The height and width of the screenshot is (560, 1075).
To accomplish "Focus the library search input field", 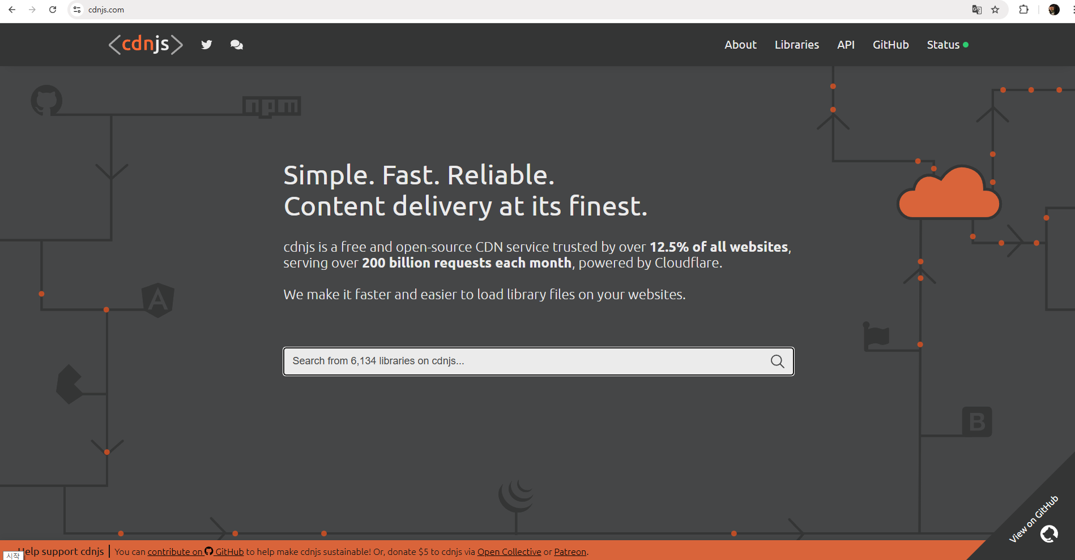I will (539, 361).
